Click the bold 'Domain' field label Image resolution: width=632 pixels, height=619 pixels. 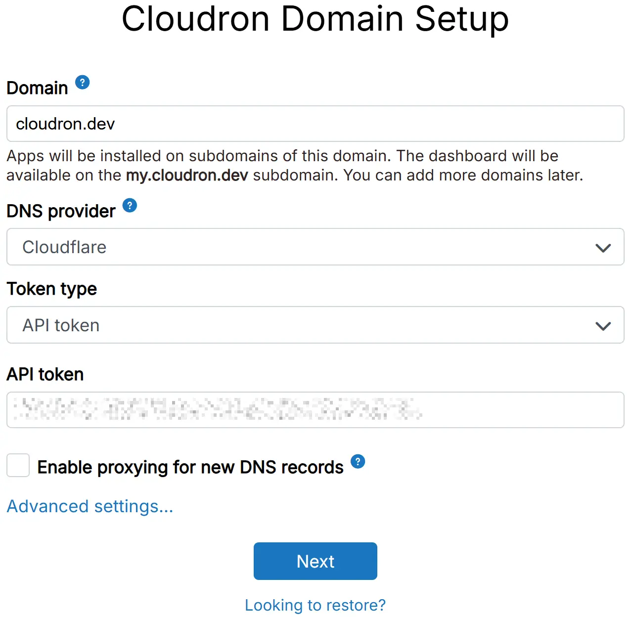[x=37, y=88]
